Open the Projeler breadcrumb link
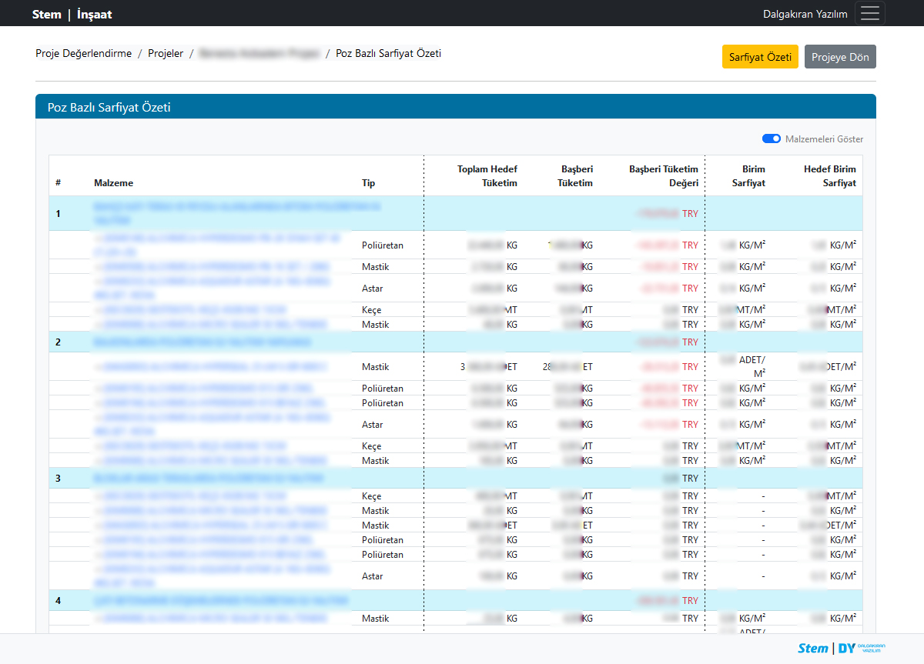 tap(166, 54)
